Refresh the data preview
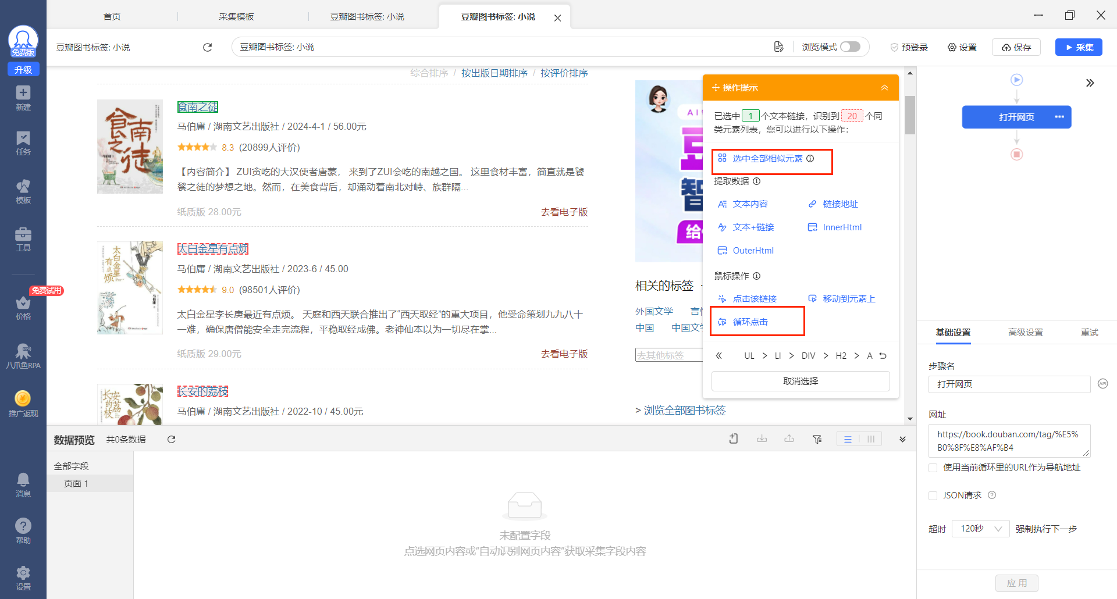Image resolution: width=1117 pixels, height=599 pixels. (x=171, y=439)
